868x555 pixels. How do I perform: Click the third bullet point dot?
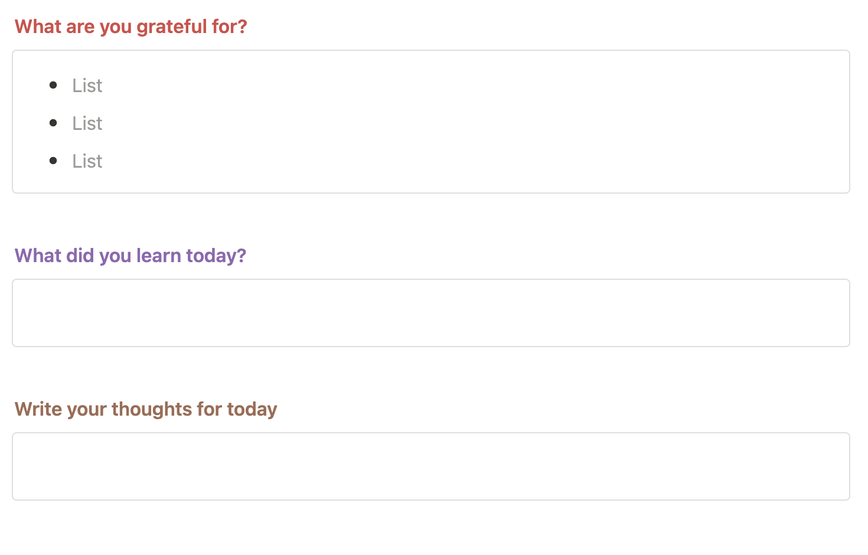click(x=53, y=161)
